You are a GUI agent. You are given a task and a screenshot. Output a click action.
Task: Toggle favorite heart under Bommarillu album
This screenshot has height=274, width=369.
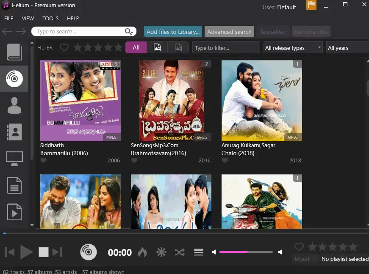pos(44,161)
